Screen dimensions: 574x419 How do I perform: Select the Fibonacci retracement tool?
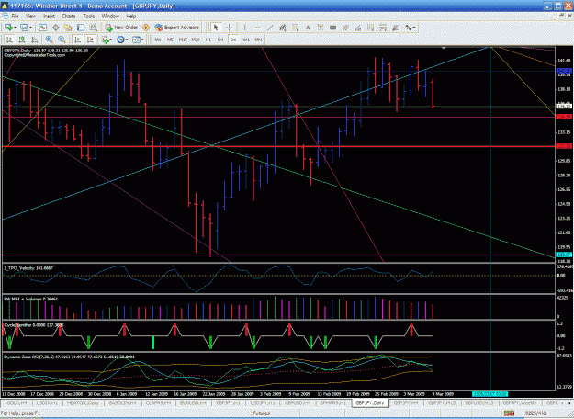pyautogui.click(x=295, y=28)
